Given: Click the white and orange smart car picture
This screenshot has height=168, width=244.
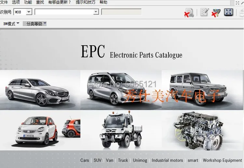Looking at the screenshot, I should point(40,131).
